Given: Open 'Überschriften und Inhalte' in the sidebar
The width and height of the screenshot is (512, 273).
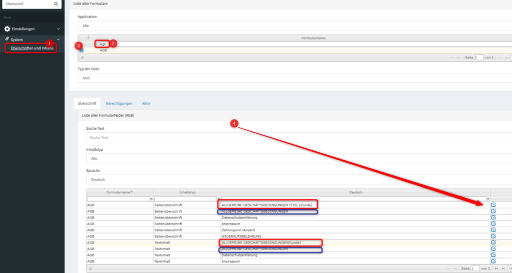Looking at the screenshot, I should coord(32,48).
